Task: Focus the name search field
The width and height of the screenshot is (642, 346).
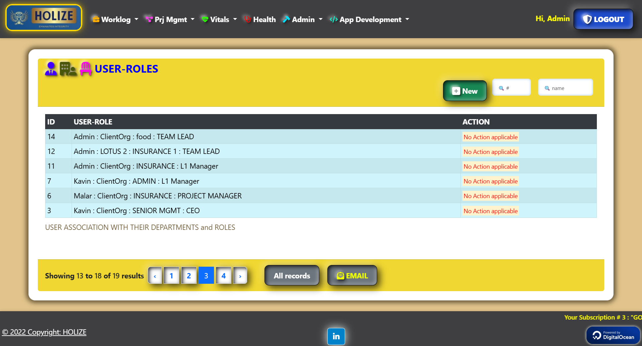Action: 565,87
